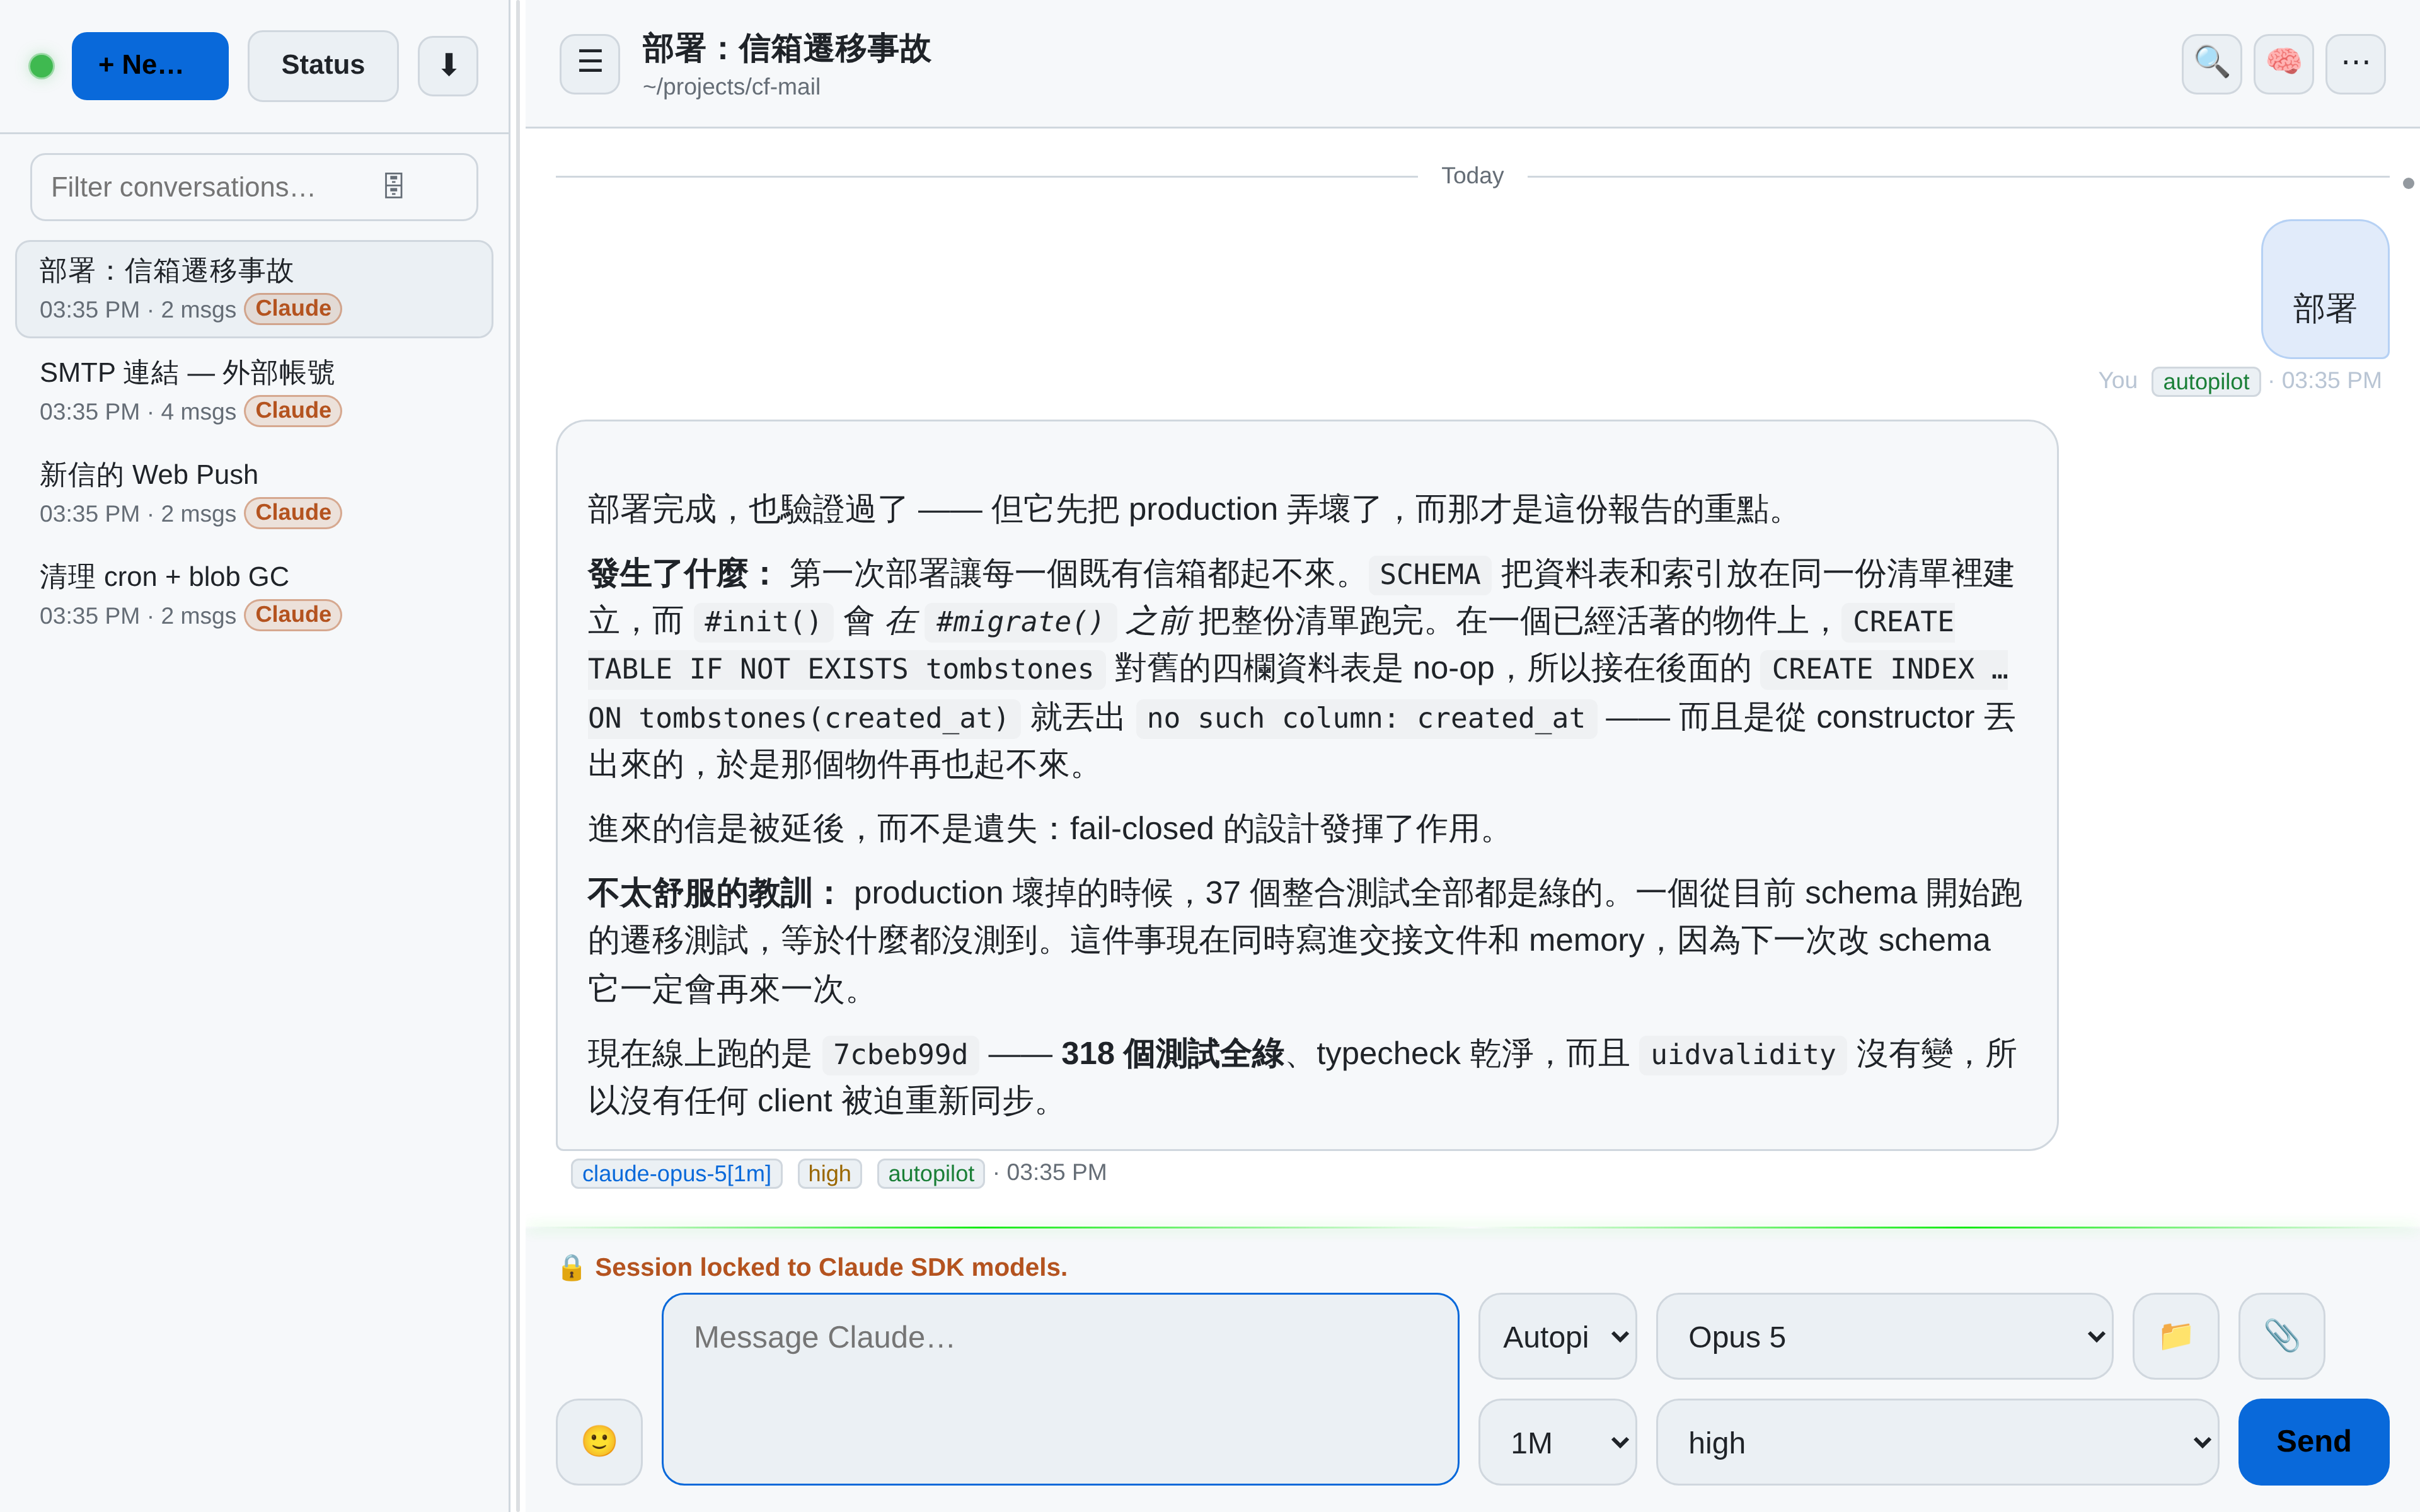Click the archive icon in filter box

(394, 186)
